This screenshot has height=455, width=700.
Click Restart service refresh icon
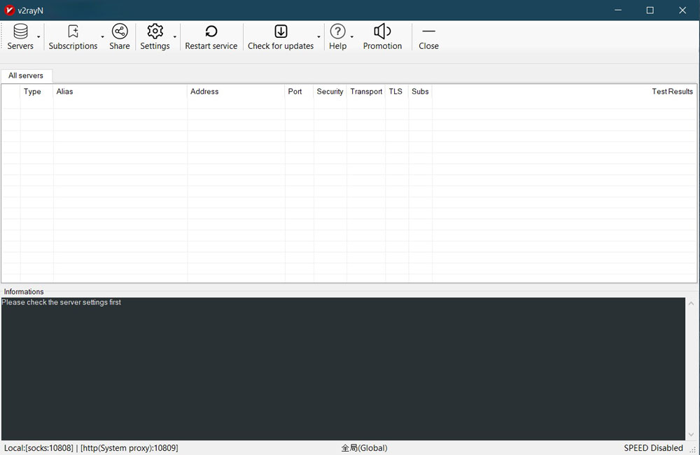tap(211, 31)
